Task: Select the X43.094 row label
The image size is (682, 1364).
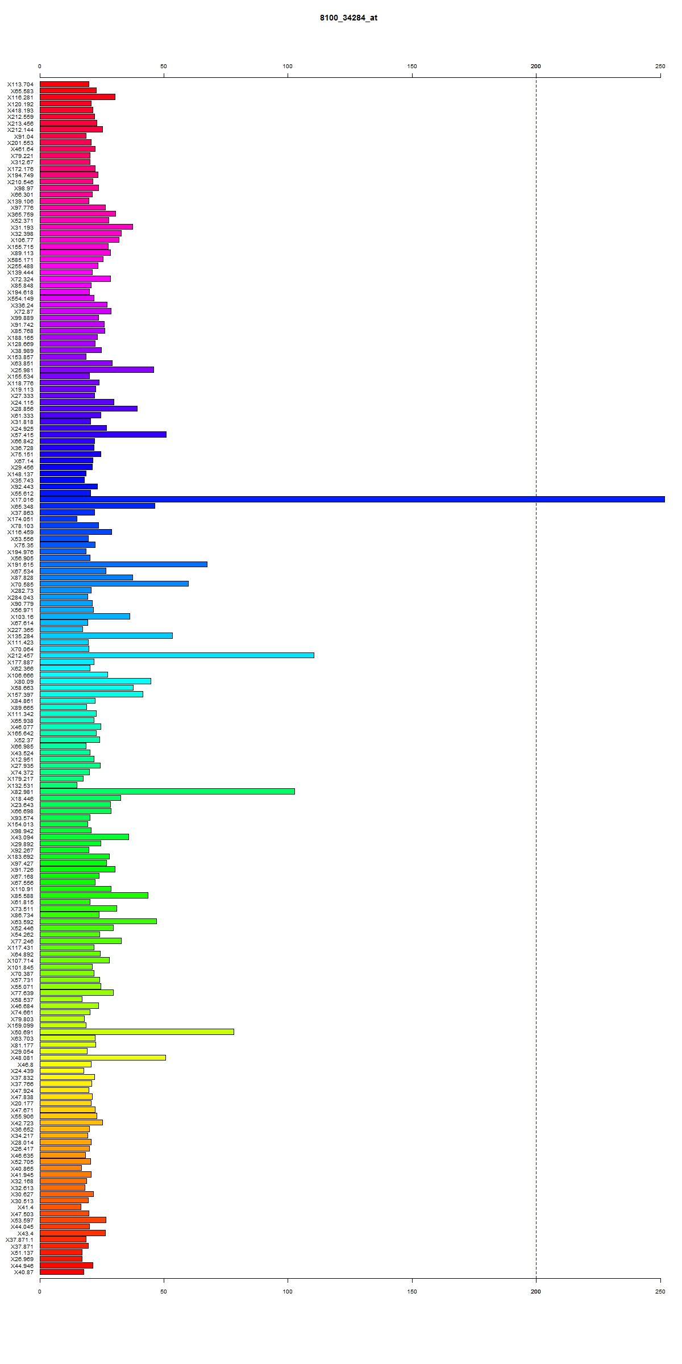Action: (x=22, y=838)
